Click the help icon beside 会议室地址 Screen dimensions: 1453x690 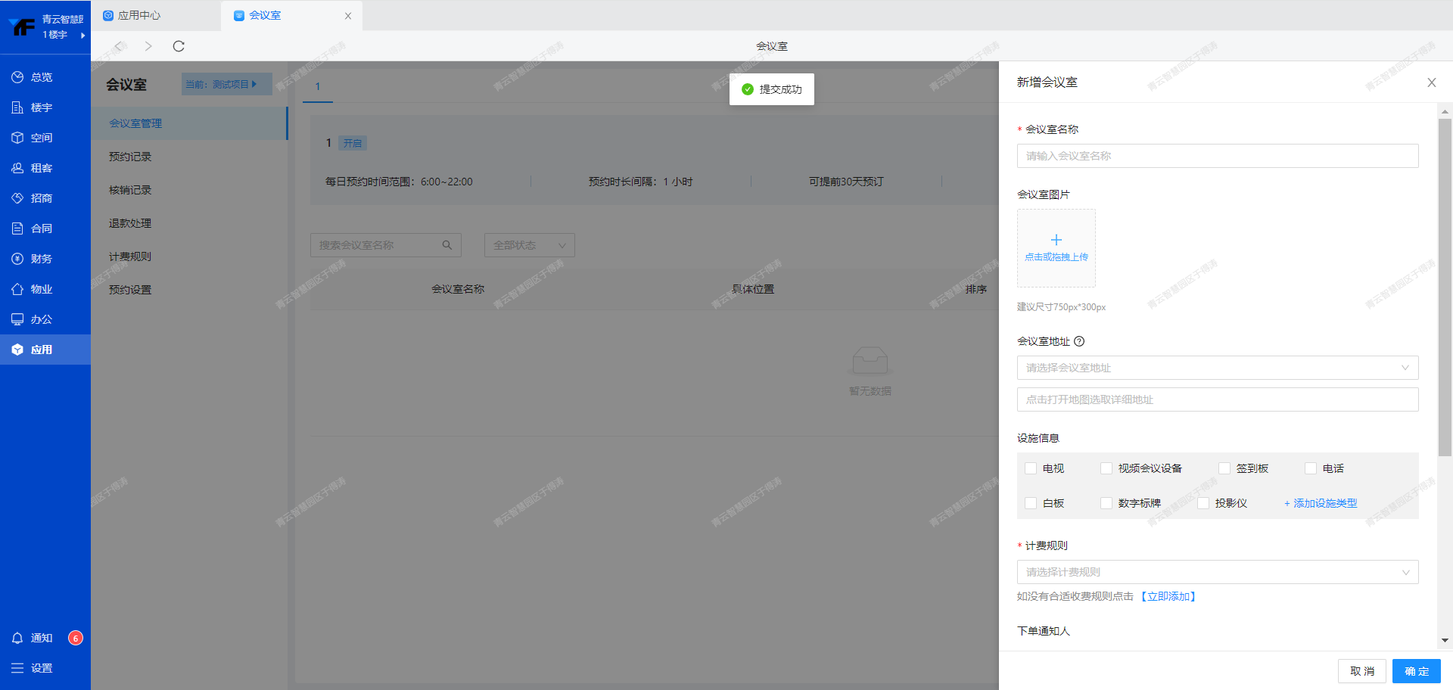tap(1079, 341)
